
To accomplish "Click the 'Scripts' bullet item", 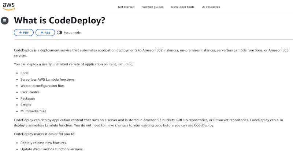I will pos(26,105).
